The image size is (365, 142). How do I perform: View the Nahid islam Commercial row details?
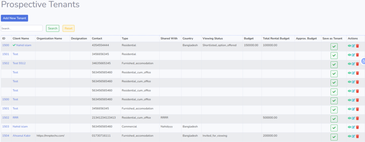[349, 127]
